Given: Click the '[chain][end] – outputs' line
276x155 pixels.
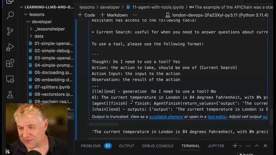Looking at the screenshot, I should click(x=179, y=109).
